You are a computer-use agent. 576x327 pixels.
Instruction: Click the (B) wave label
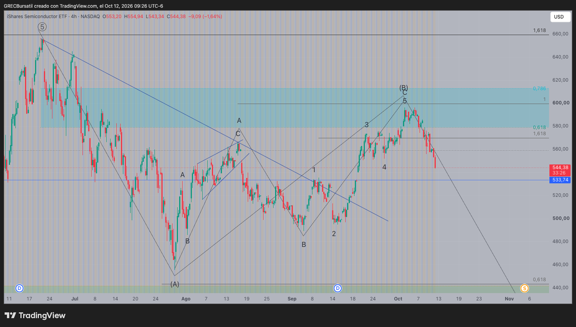tap(404, 88)
